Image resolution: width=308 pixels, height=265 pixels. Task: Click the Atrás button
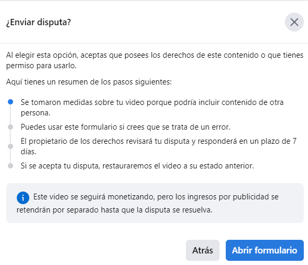click(203, 250)
